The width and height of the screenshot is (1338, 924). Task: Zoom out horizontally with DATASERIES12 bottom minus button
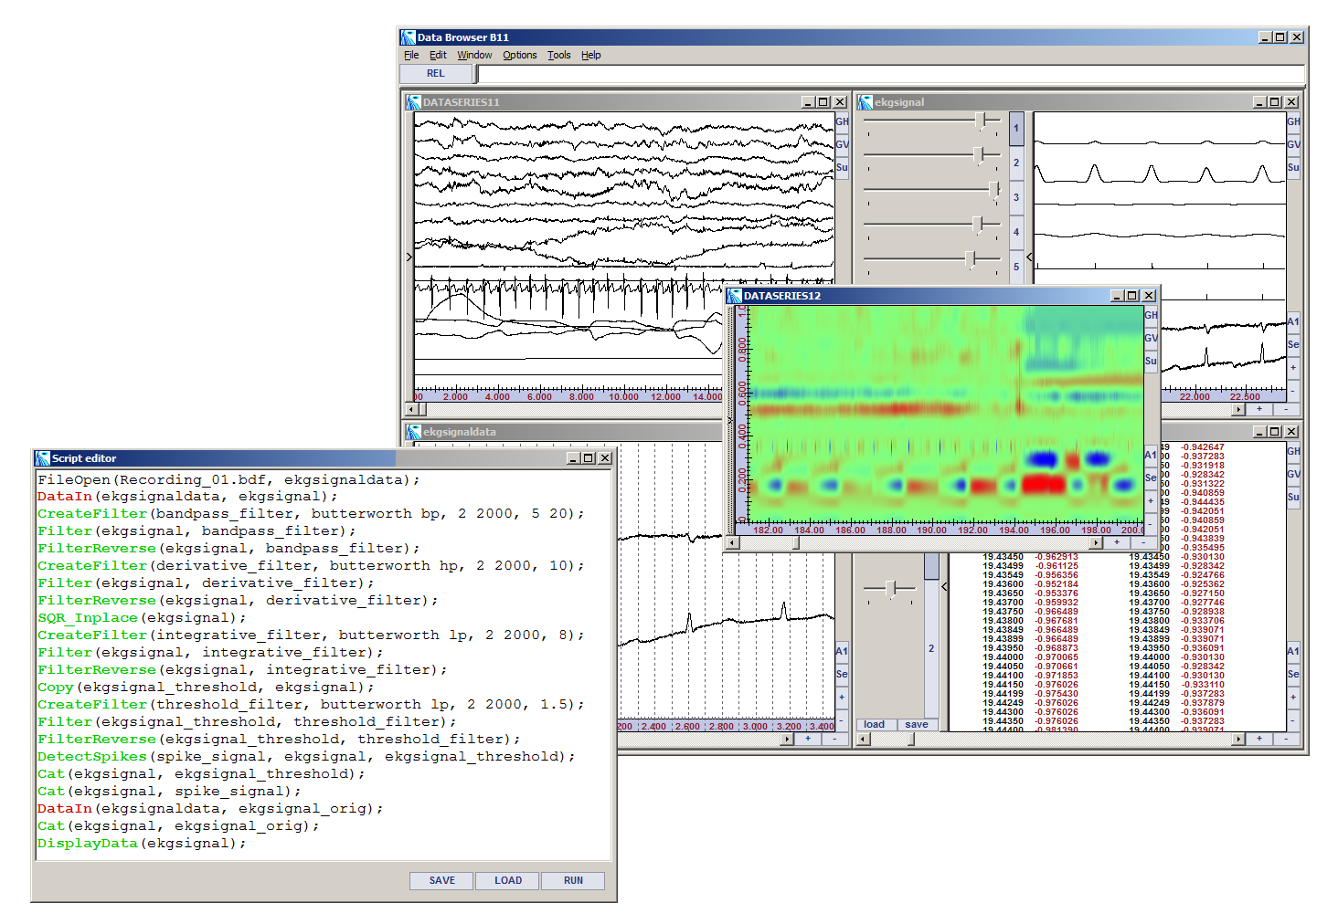click(x=1143, y=542)
